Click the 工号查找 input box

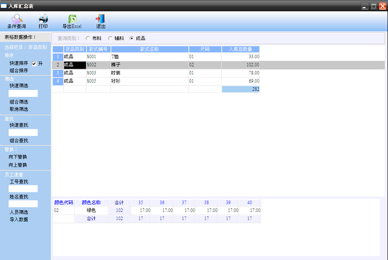point(23,188)
